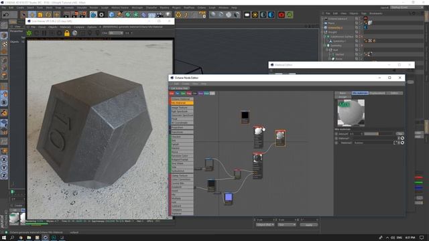The image size is (429, 241).
Task: Add a Floor environment object icon
Action: coord(152,15)
